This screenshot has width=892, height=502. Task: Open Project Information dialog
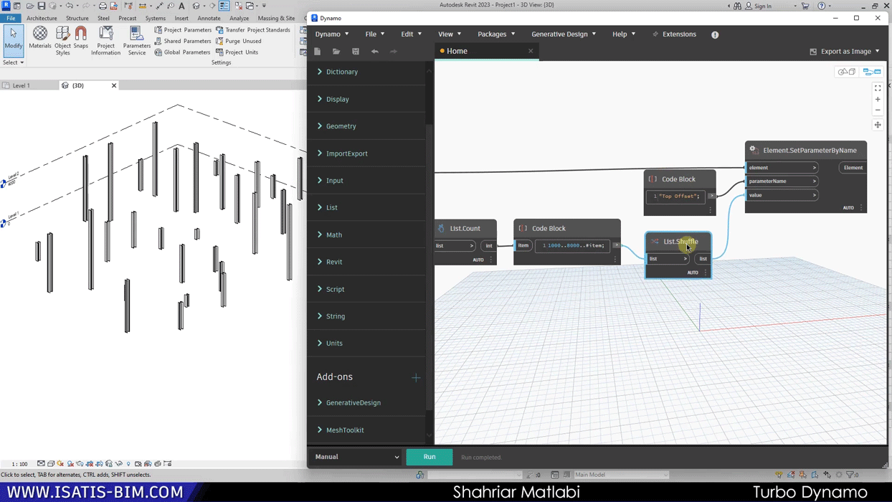tap(106, 41)
